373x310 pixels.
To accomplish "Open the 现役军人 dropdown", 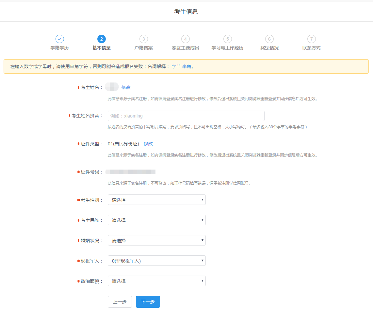I will (x=156, y=261).
